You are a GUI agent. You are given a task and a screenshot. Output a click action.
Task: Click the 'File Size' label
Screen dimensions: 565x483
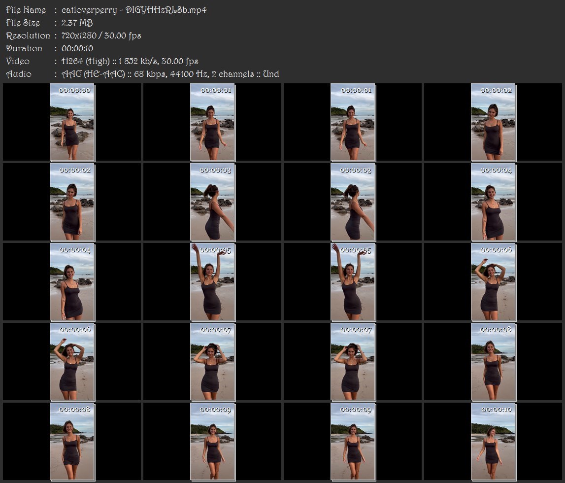click(x=23, y=23)
